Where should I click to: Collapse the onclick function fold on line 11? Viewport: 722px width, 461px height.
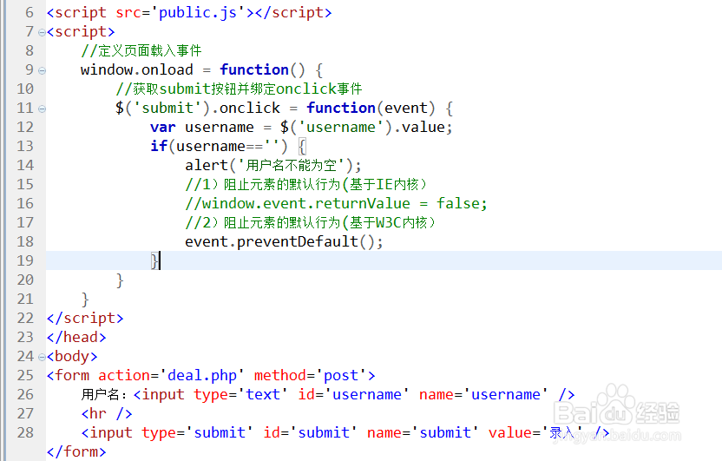(x=42, y=109)
